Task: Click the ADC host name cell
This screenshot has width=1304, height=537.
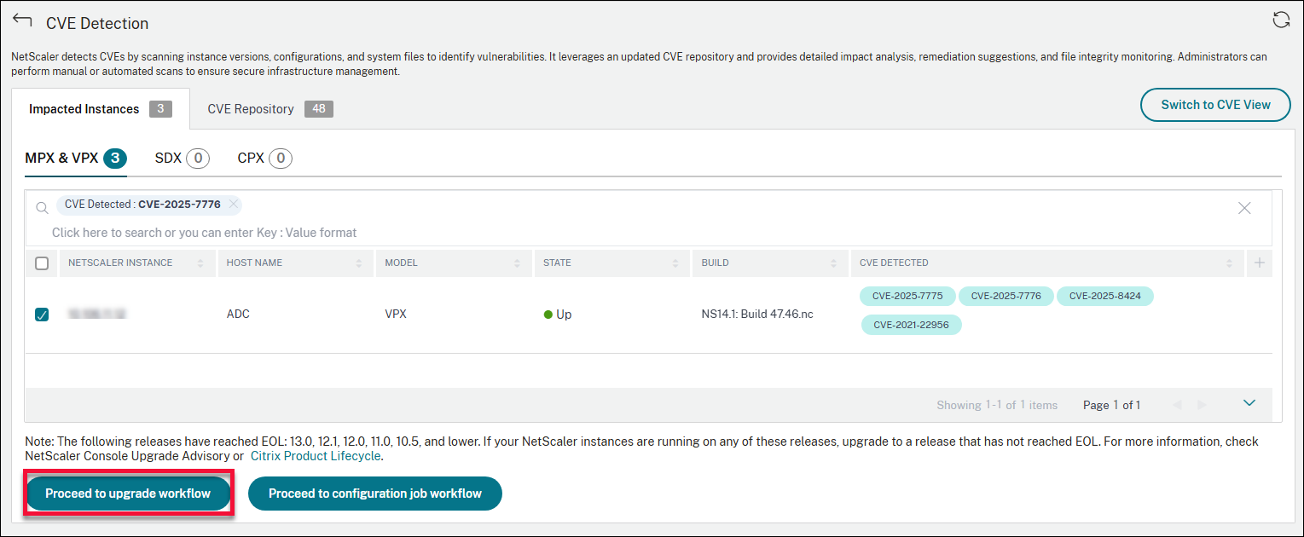Action: (238, 315)
